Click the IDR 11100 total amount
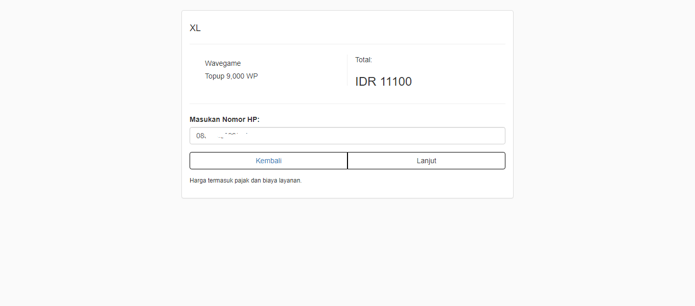 tap(383, 82)
